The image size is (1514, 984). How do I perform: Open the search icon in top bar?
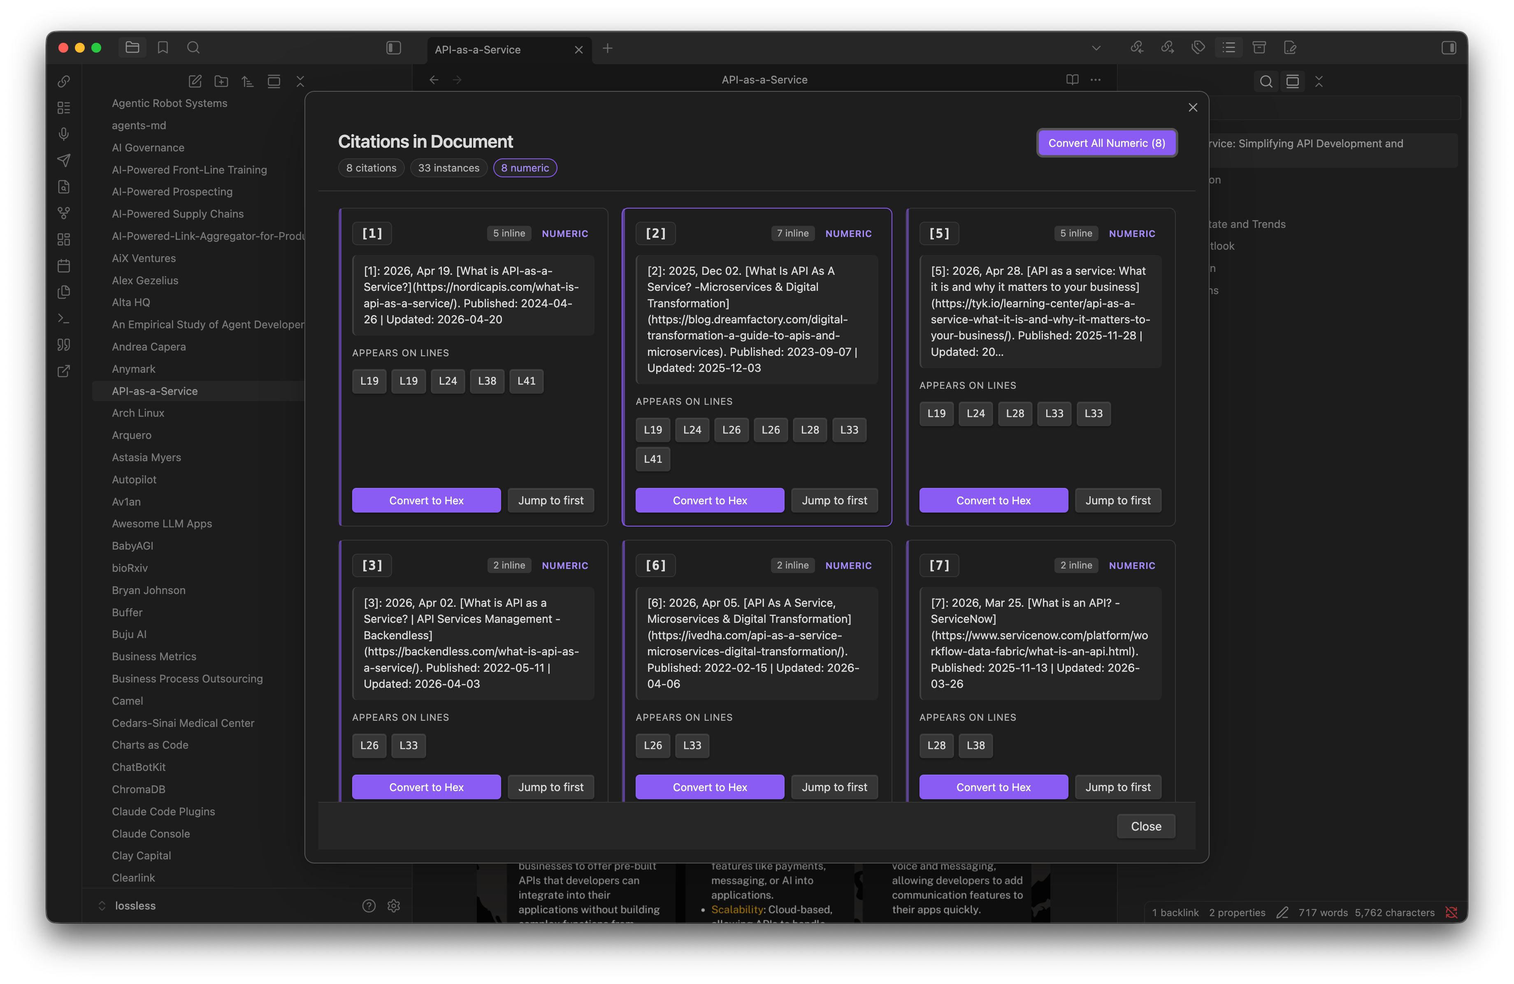193,48
